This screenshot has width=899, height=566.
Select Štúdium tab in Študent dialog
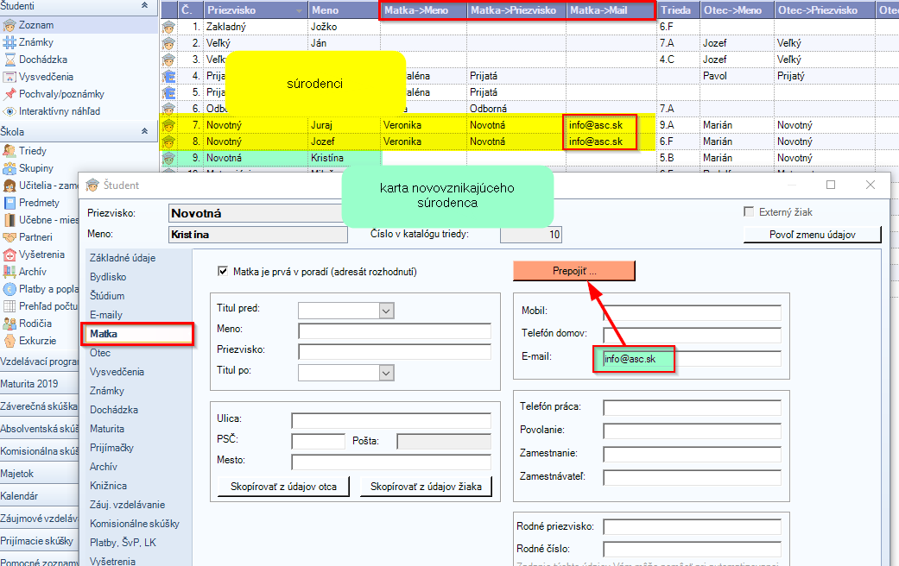click(107, 296)
